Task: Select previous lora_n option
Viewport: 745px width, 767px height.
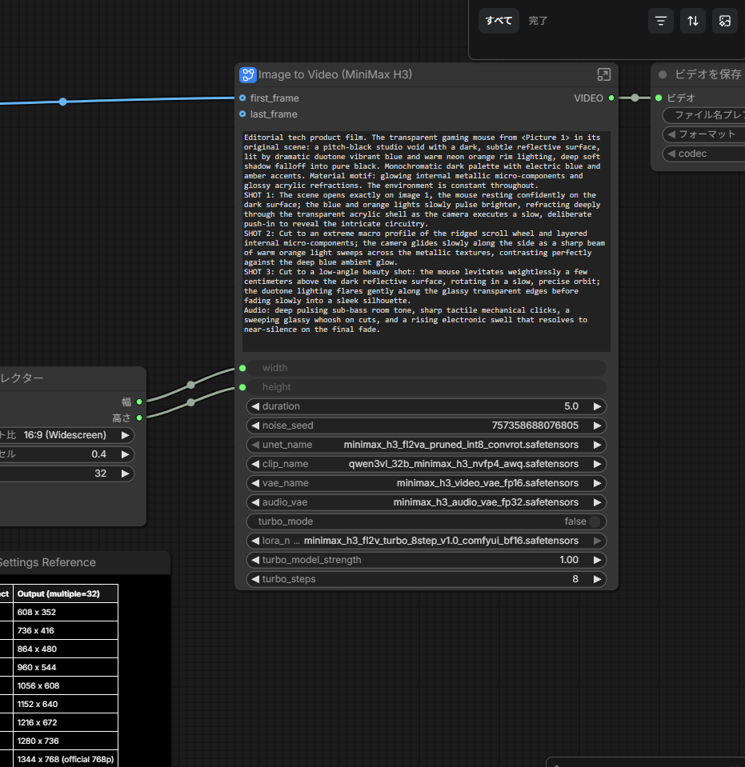Action: click(x=255, y=541)
